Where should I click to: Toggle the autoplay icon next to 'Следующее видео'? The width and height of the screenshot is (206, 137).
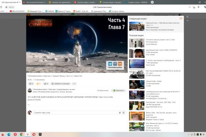pos(181,18)
